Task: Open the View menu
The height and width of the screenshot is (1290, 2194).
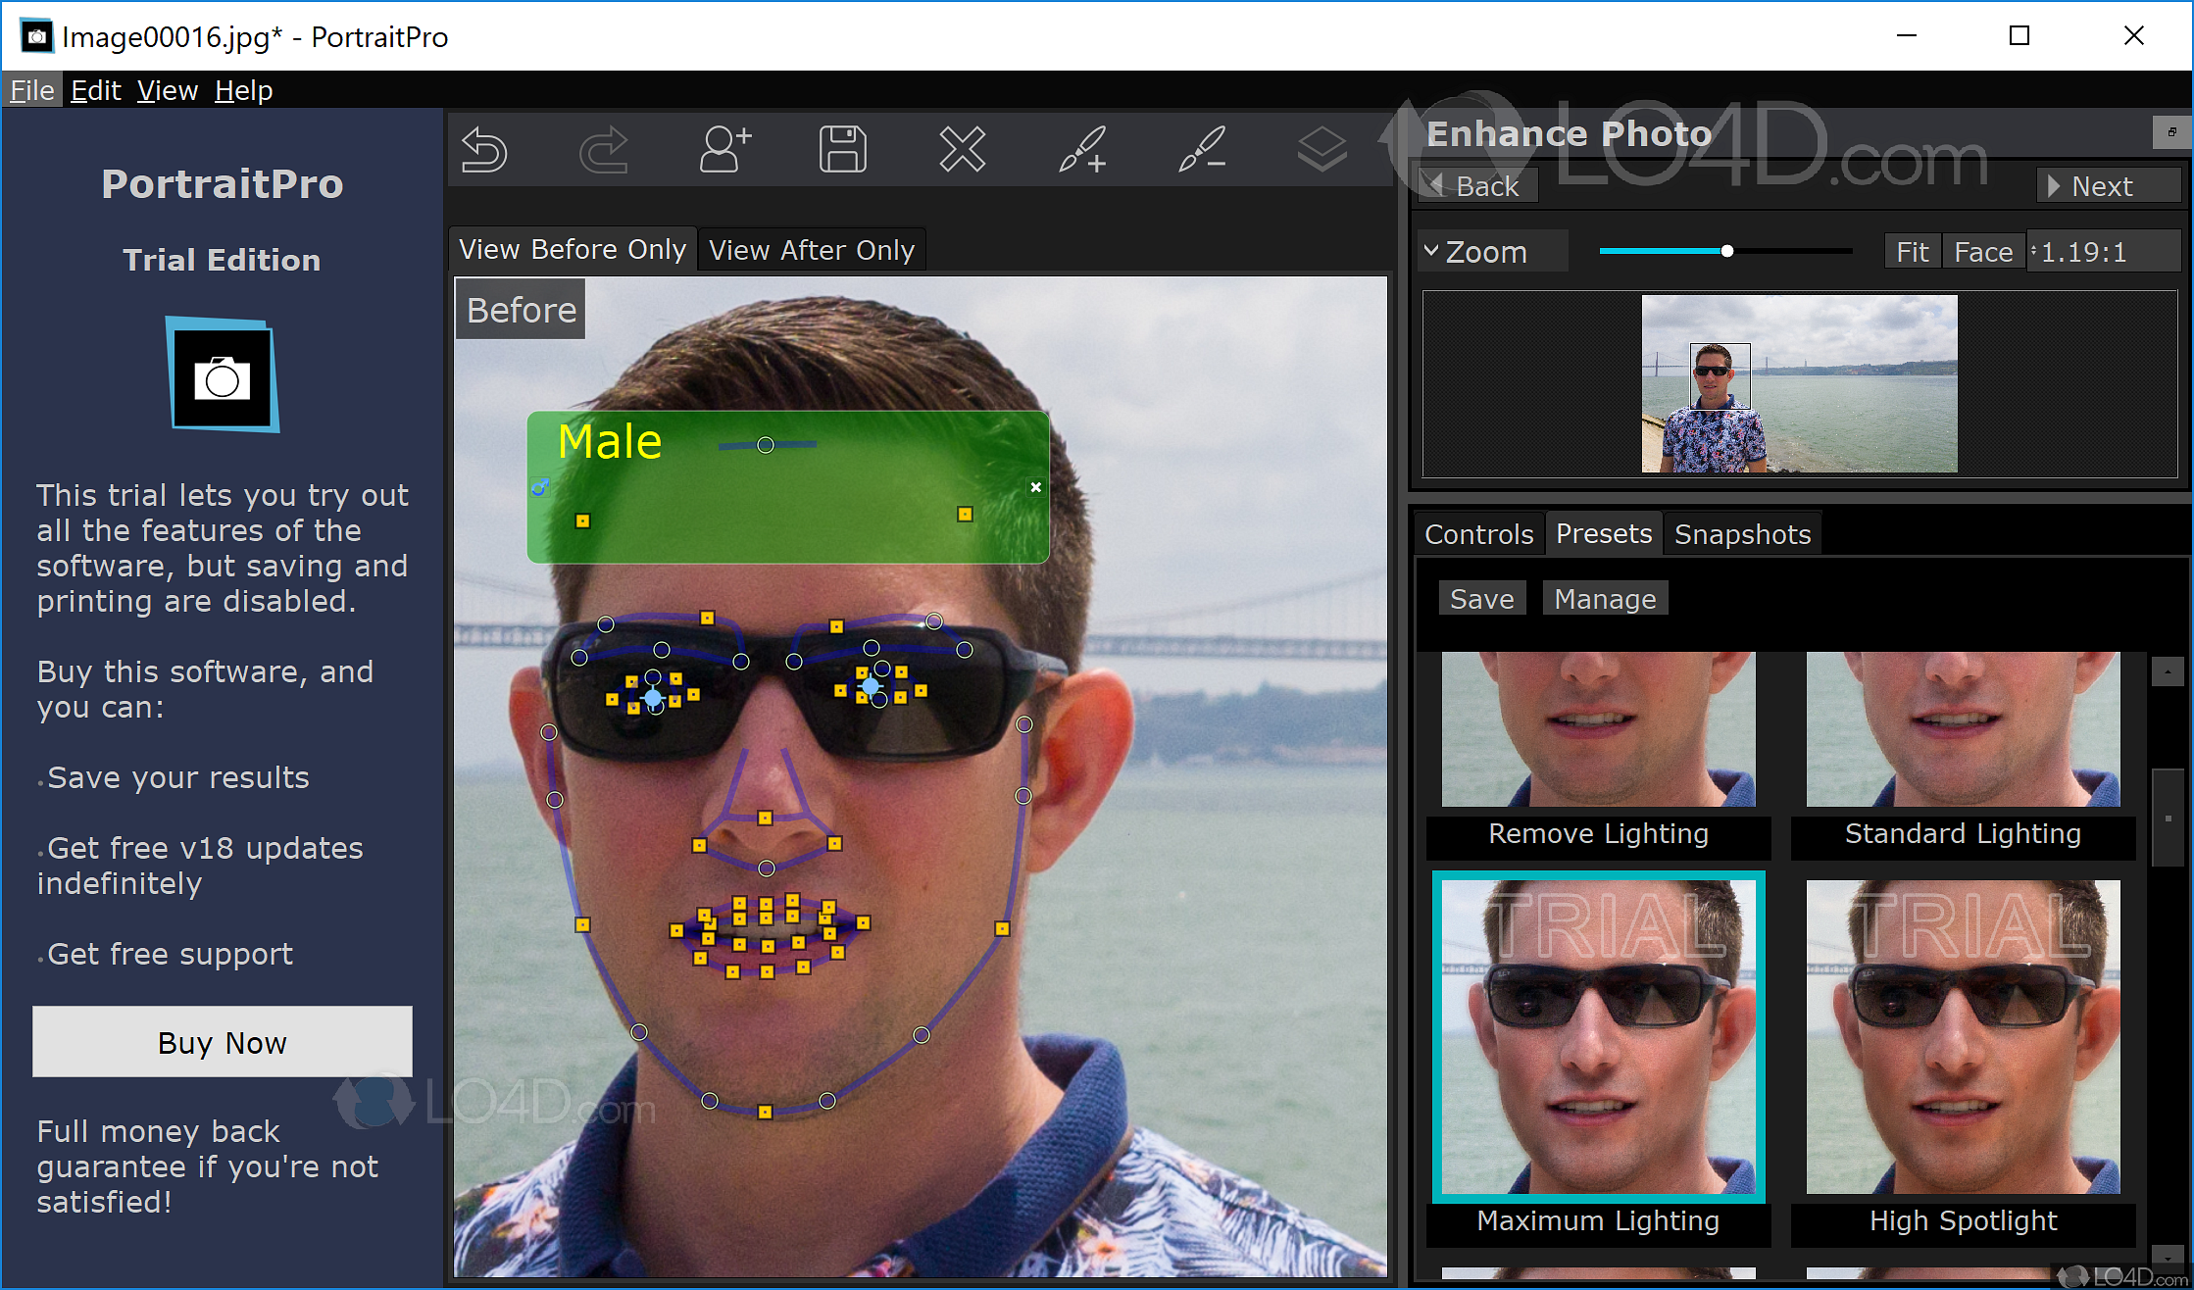Action: pos(168,90)
